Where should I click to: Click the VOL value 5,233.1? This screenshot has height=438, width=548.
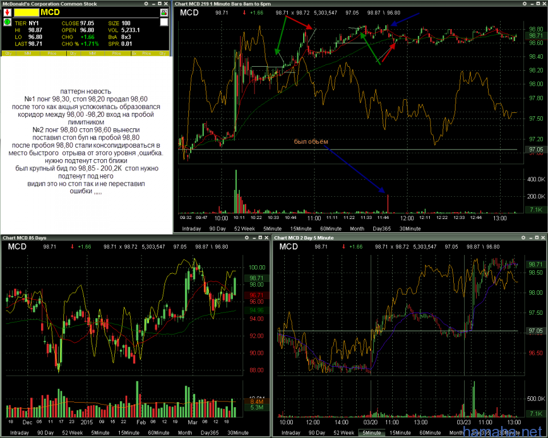tap(130, 30)
